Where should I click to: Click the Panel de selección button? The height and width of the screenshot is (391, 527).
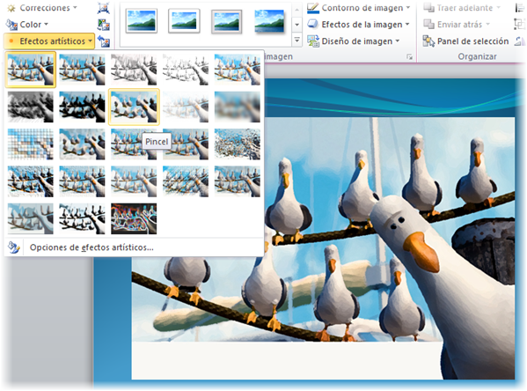pos(465,41)
